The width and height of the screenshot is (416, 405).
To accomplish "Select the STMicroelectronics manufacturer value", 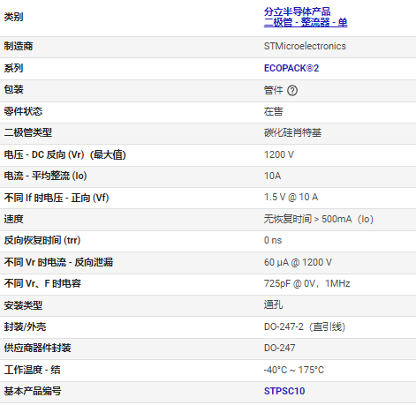I will click(305, 46).
